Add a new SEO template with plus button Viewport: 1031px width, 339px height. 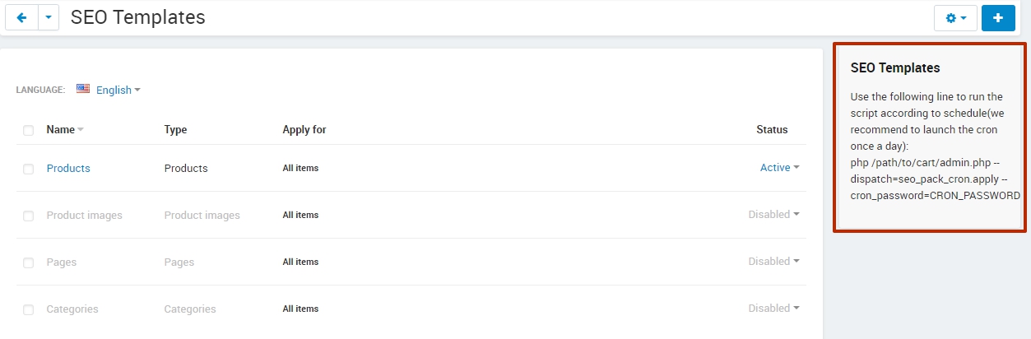[998, 17]
